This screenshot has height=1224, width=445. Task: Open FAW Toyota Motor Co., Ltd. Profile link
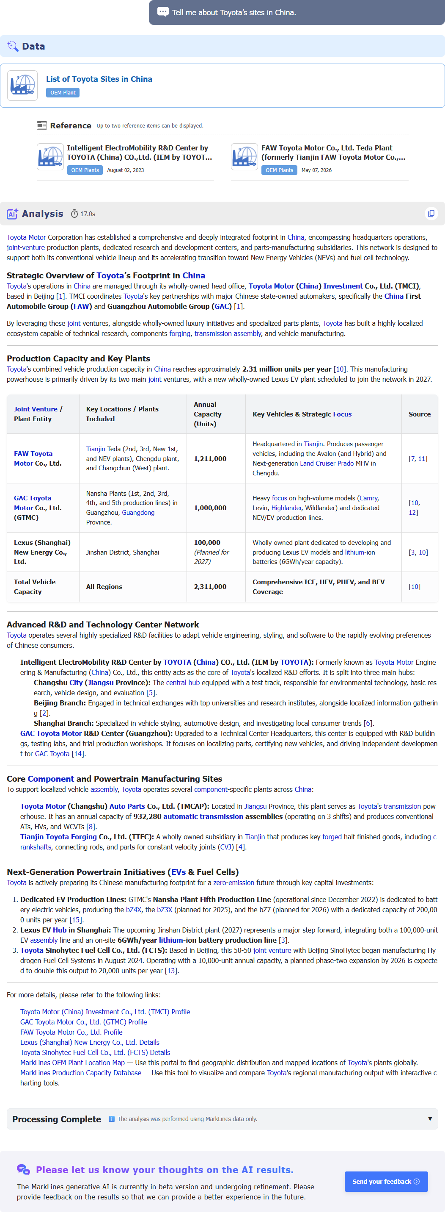tap(71, 1032)
